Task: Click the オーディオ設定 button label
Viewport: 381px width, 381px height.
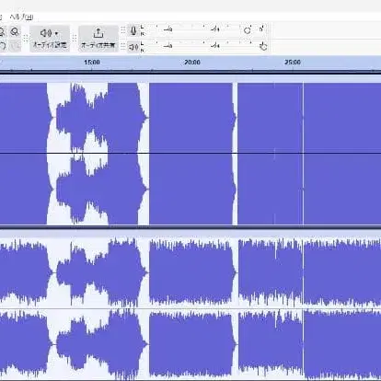Action: click(50, 45)
